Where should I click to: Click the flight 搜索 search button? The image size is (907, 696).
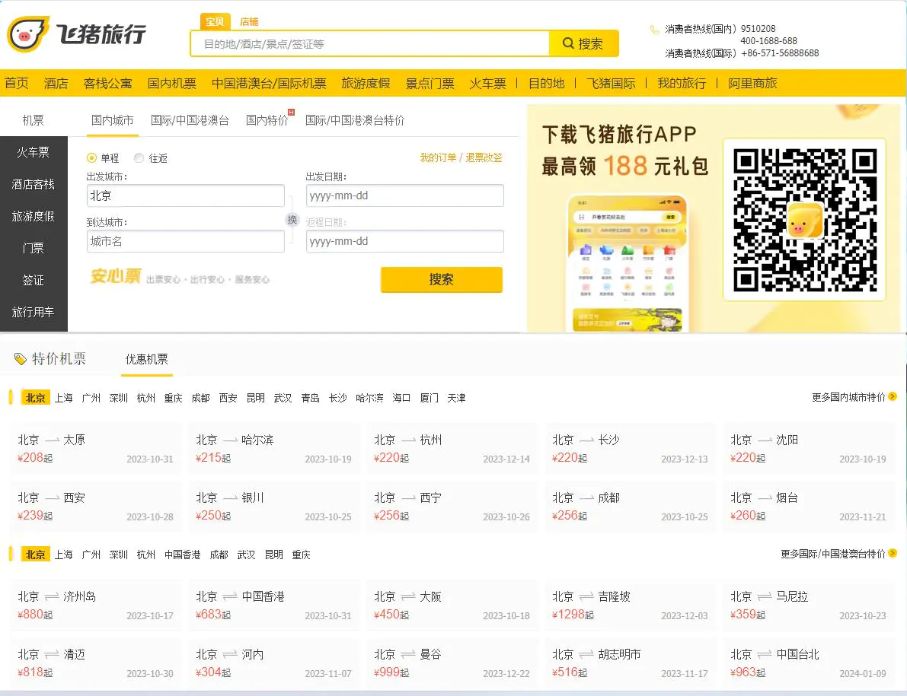coord(442,280)
